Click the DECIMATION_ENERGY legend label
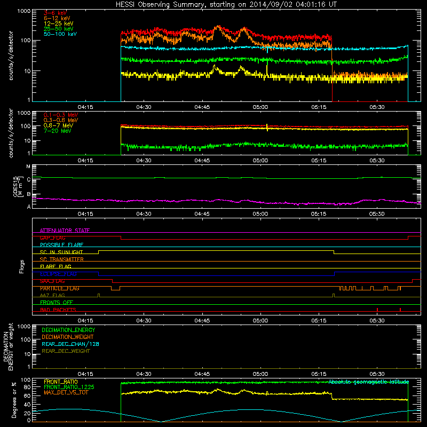 pyautogui.click(x=68, y=330)
